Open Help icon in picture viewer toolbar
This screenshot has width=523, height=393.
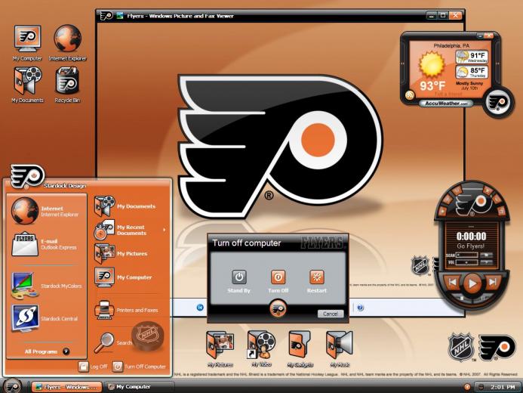[361, 308]
